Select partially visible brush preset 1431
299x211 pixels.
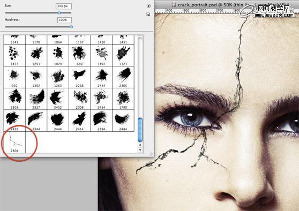point(123,40)
